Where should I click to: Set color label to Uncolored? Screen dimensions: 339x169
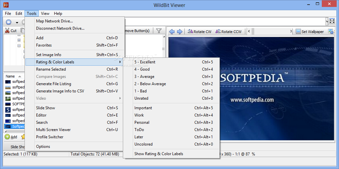171,145
